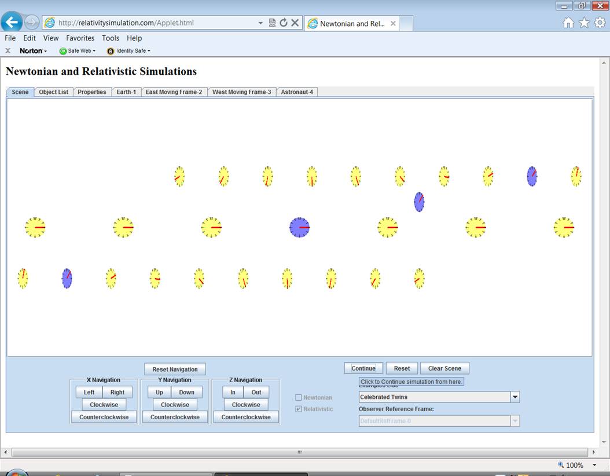Click the Refresh page icon

[x=284, y=23]
